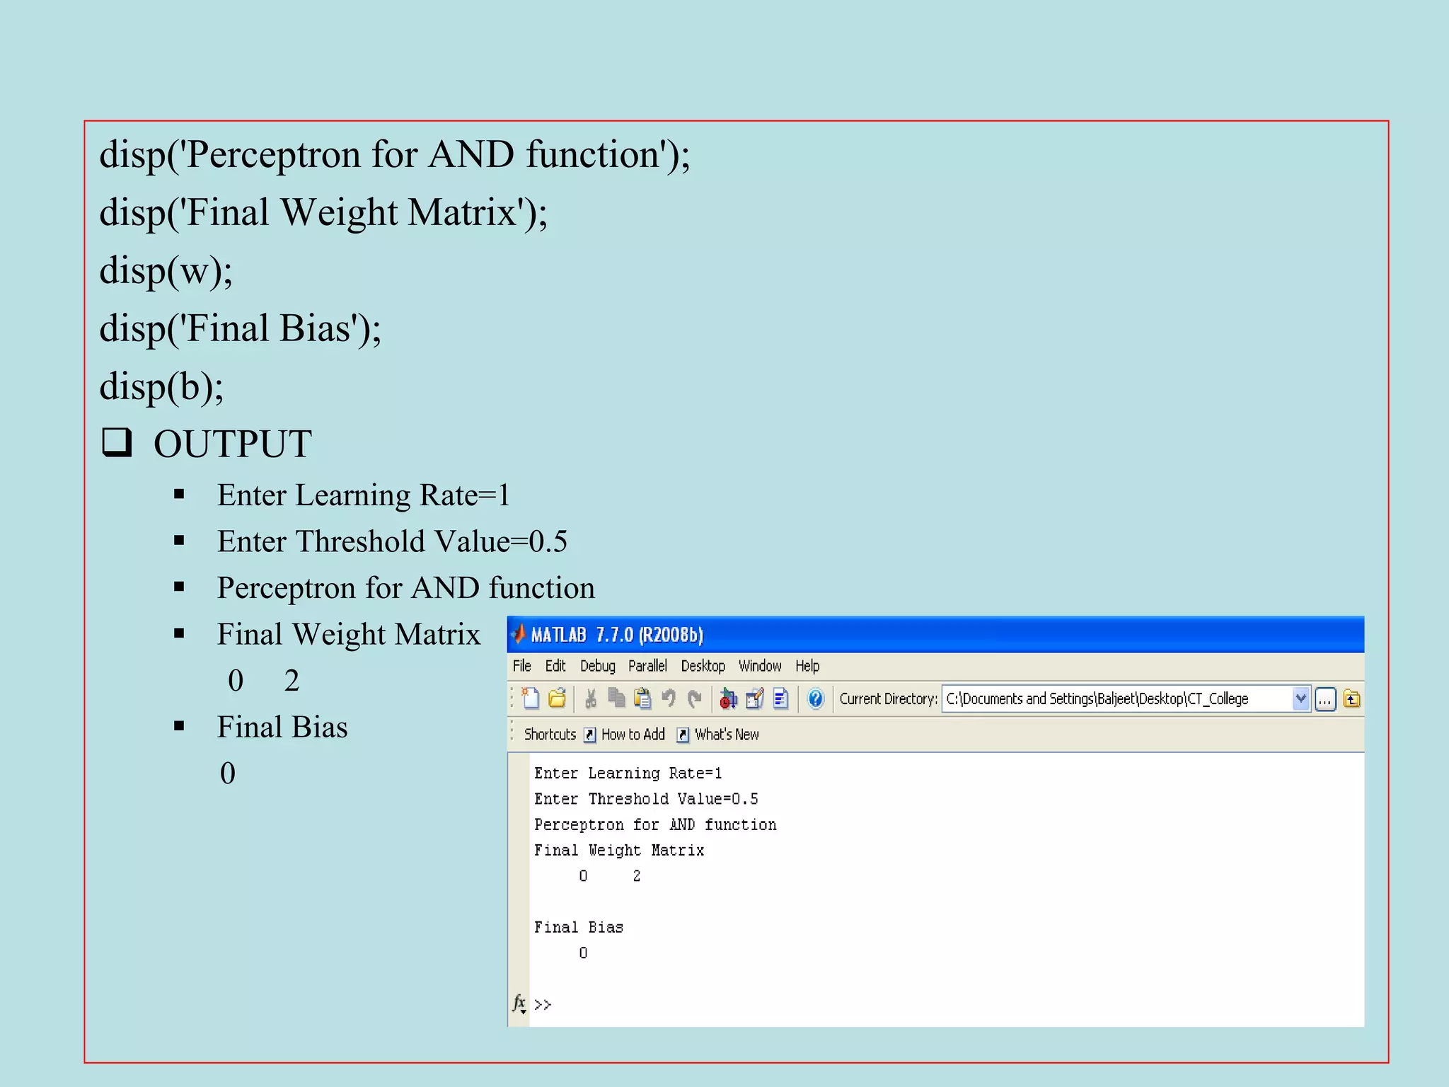Click the Open file folder icon
This screenshot has width=1449, height=1087.
point(557,699)
